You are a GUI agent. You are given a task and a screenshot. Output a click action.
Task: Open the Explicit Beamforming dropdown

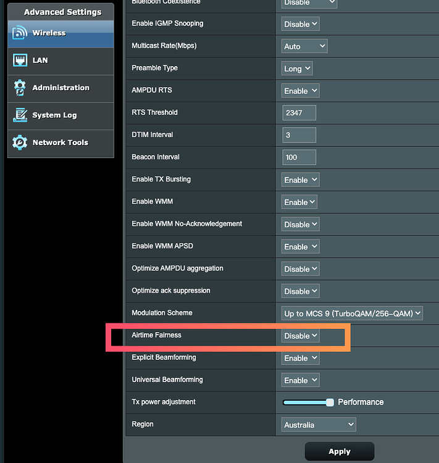(x=301, y=358)
